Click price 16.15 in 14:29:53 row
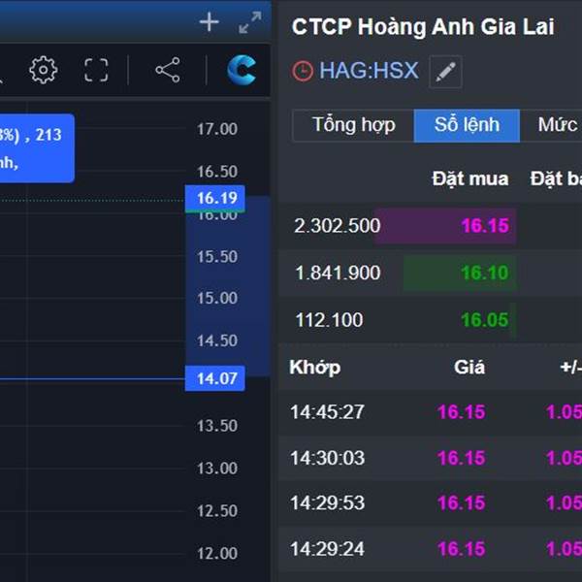The width and height of the screenshot is (582, 582). [462, 502]
